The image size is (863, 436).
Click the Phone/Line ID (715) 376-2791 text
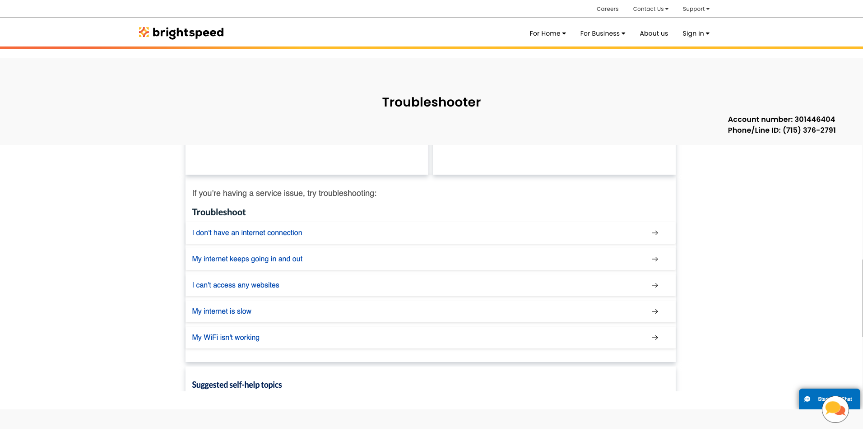782,130
